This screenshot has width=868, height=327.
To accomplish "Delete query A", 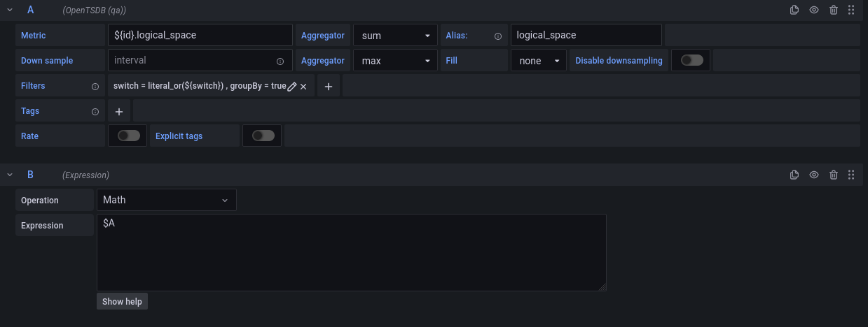I will click(833, 10).
